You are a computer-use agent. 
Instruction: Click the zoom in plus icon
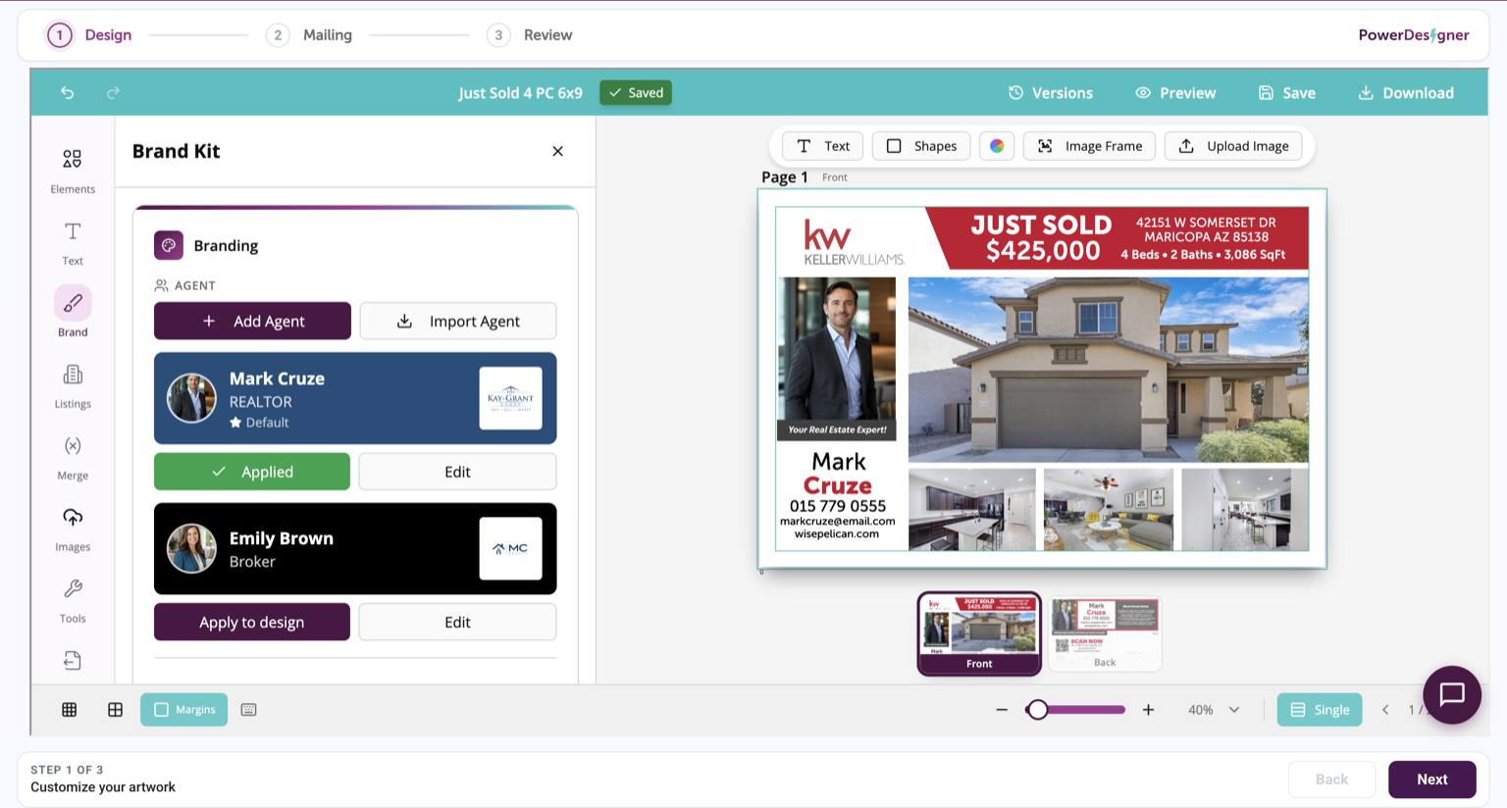pyautogui.click(x=1148, y=710)
